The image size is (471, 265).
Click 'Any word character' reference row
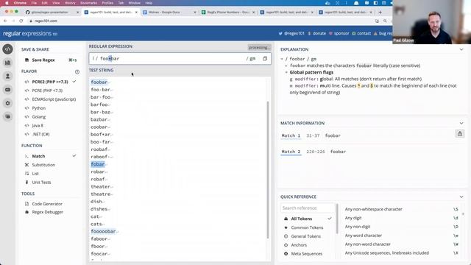pos(401,236)
